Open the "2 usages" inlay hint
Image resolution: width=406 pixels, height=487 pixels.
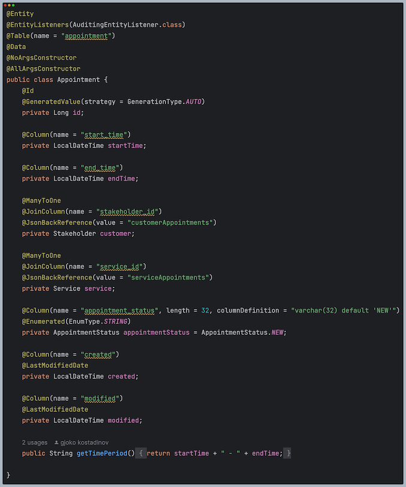point(34,442)
